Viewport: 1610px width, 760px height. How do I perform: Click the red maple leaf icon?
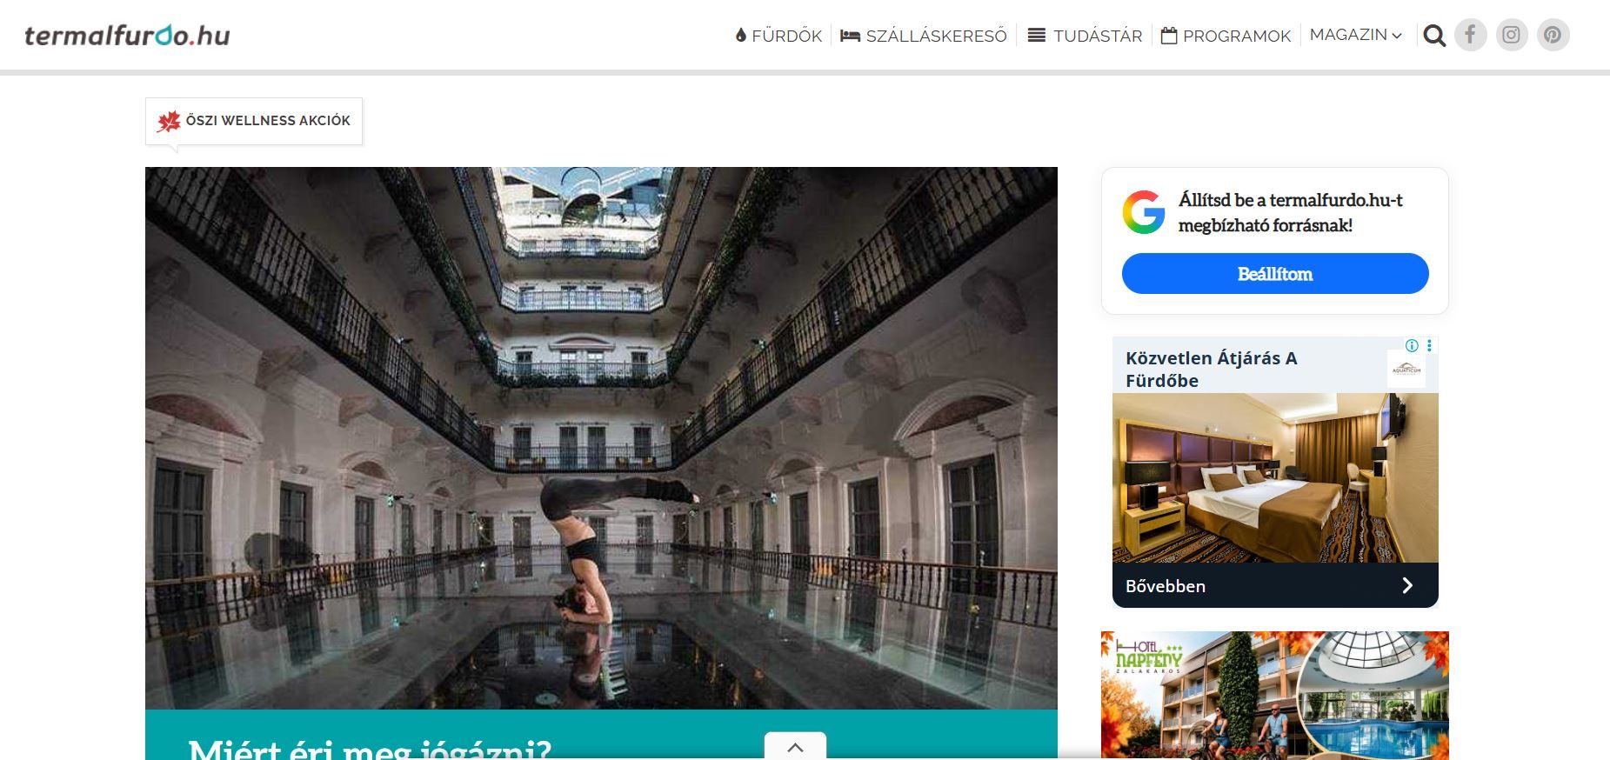point(169,121)
